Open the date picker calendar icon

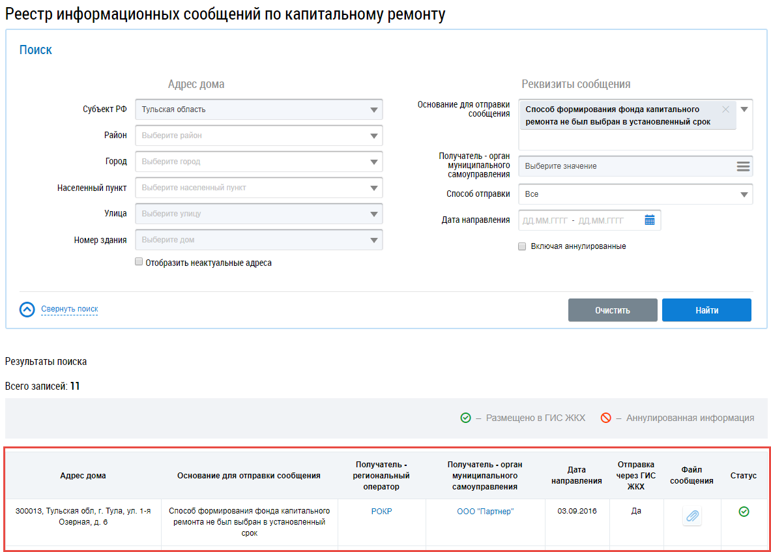pyautogui.click(x=649, y=220)
